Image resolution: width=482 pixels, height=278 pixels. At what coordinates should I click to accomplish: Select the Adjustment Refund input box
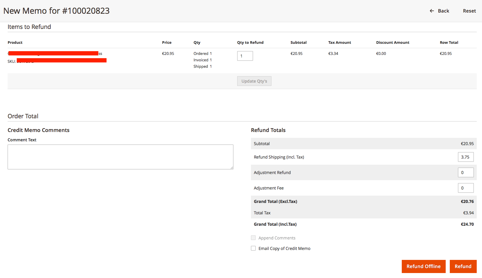pos(466,172)
